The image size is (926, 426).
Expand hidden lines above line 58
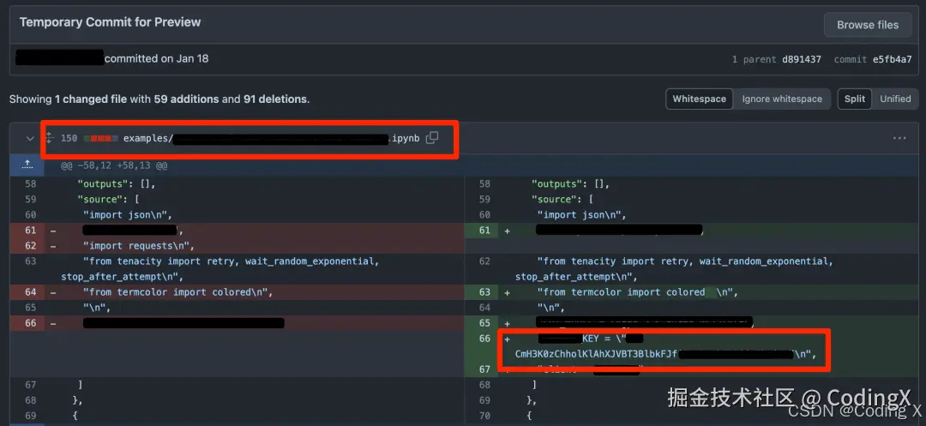point(27,165)
